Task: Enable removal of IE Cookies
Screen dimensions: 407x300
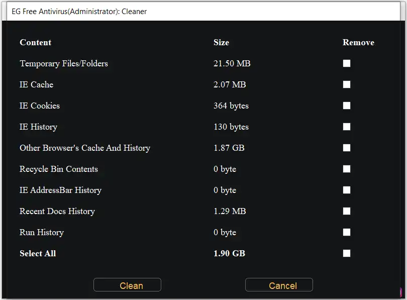Action: point(347,106)
